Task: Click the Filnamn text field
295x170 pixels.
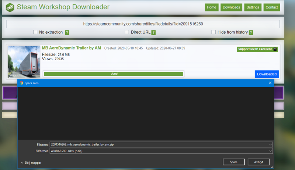Action: point(161,144)
